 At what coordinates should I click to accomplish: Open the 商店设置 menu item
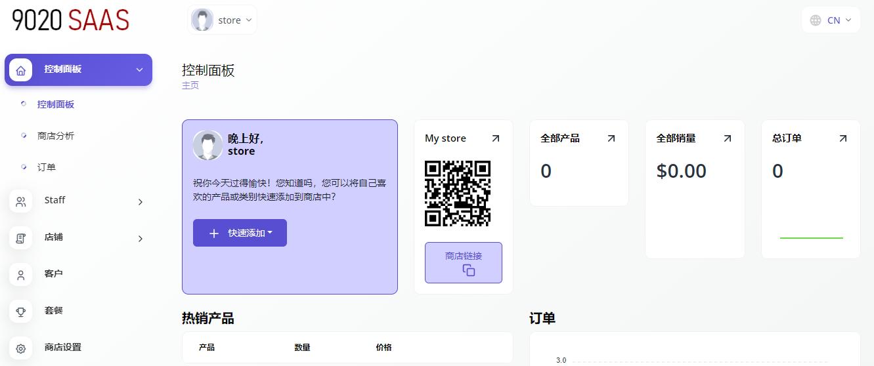[x=78, y=348]
